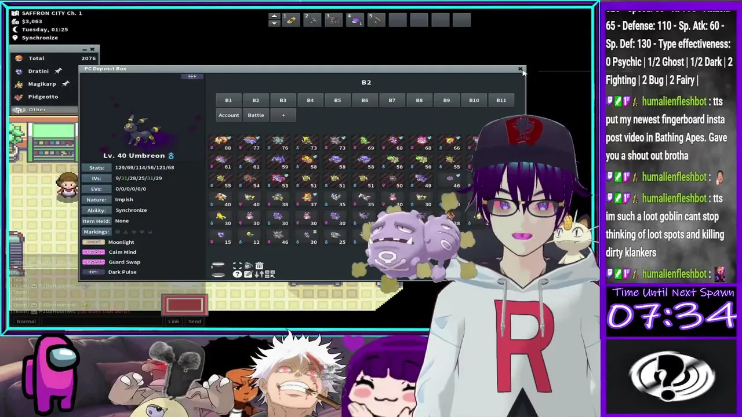742x417 pixels.
Task: Add a new box with plus button
Action: [x=283, y=115]
